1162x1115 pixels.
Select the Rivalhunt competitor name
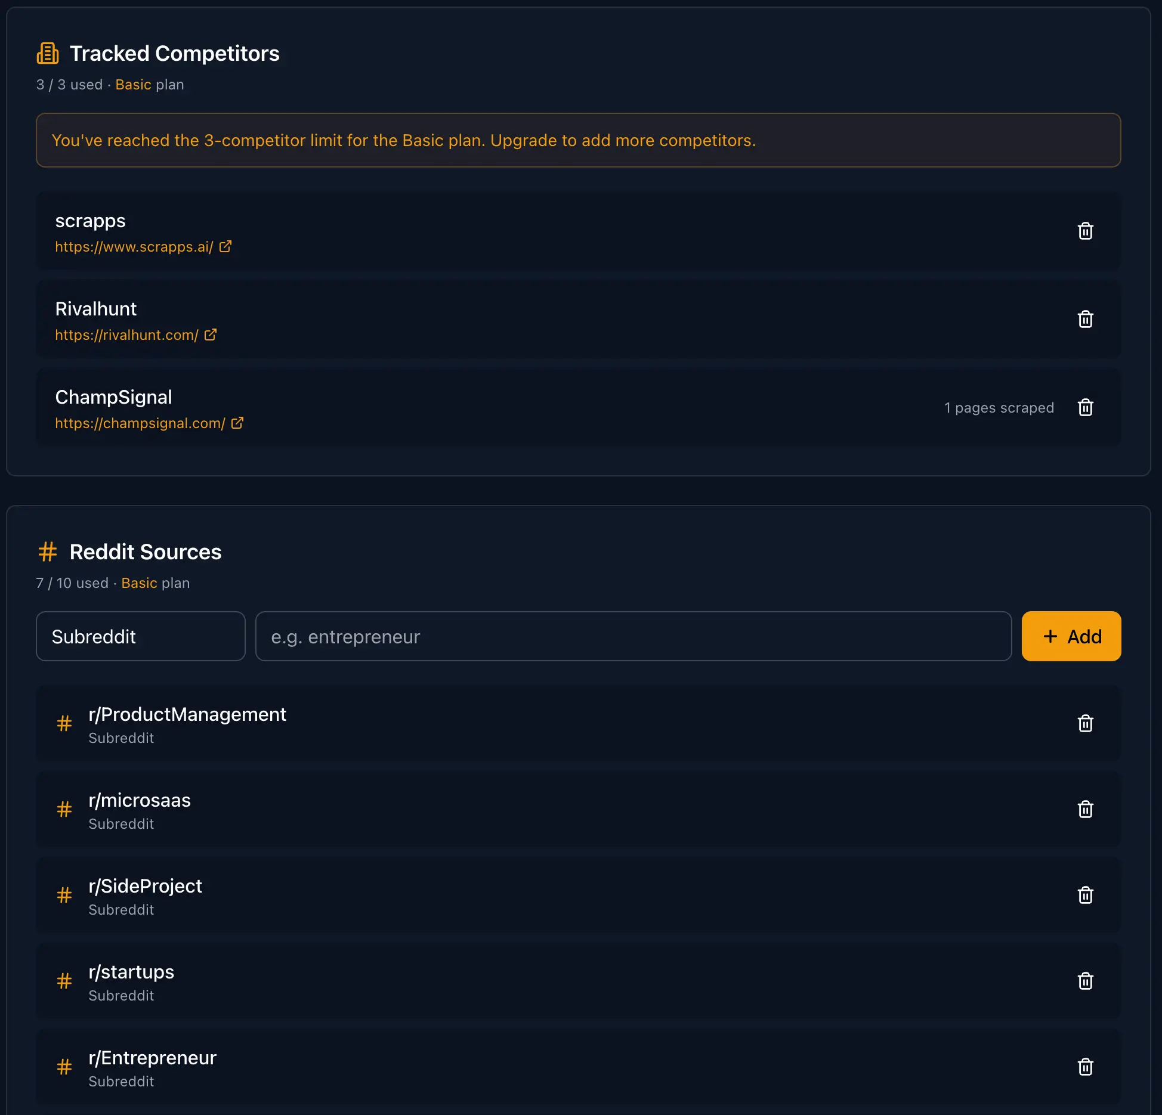pos(96,309)
